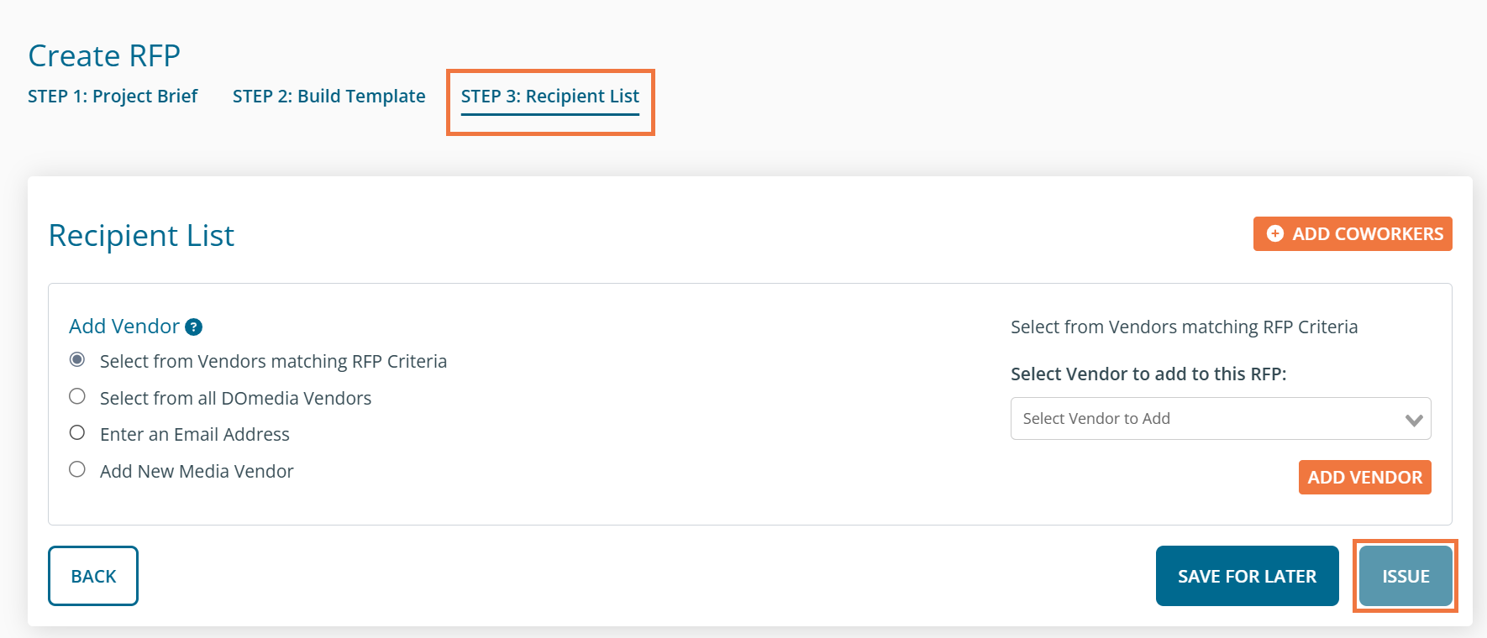The image size is (1487, 638).
Task: Enable the 'Add New Media Vendor' radio
Action: click(77, 470)
